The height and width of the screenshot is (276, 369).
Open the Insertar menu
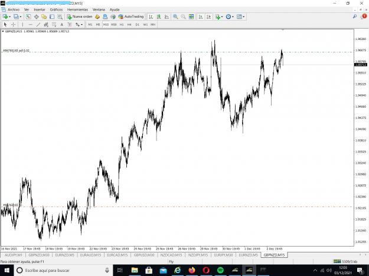point(40,9)
